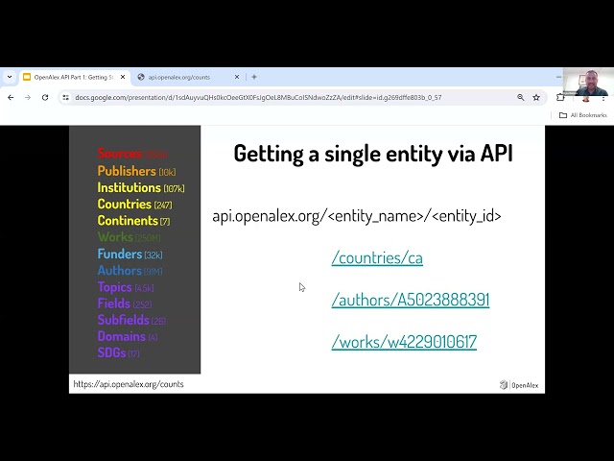Click the Domains entity label
The height and width of the screenshot is (461, 614).
click(122, 336)
